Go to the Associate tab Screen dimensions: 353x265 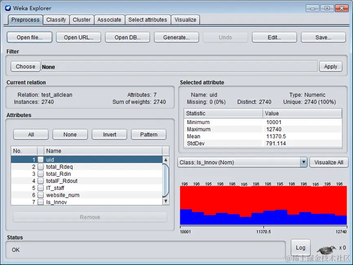109,20
